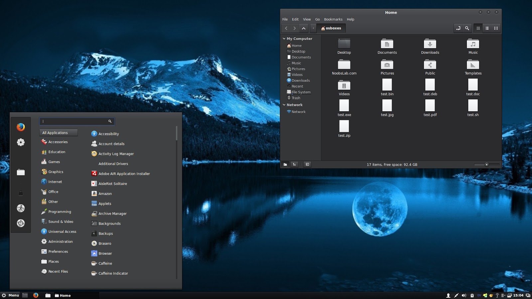This screenshot has height=299, width=532.
Task: Toggle compact view in Nemo toolbar
Action: [x=496, y=28]
